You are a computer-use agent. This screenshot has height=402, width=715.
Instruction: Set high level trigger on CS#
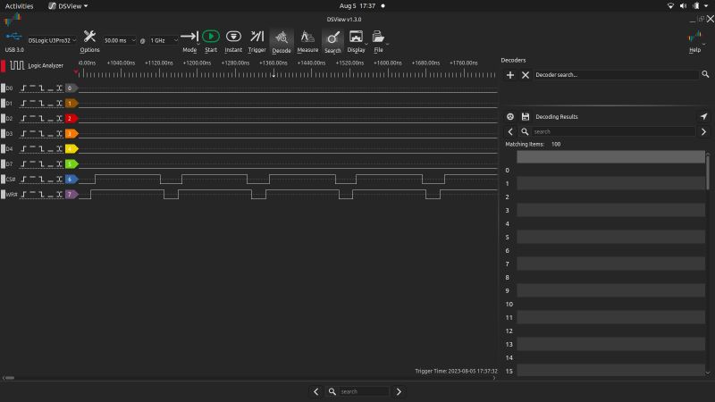(x=32, y=180)
